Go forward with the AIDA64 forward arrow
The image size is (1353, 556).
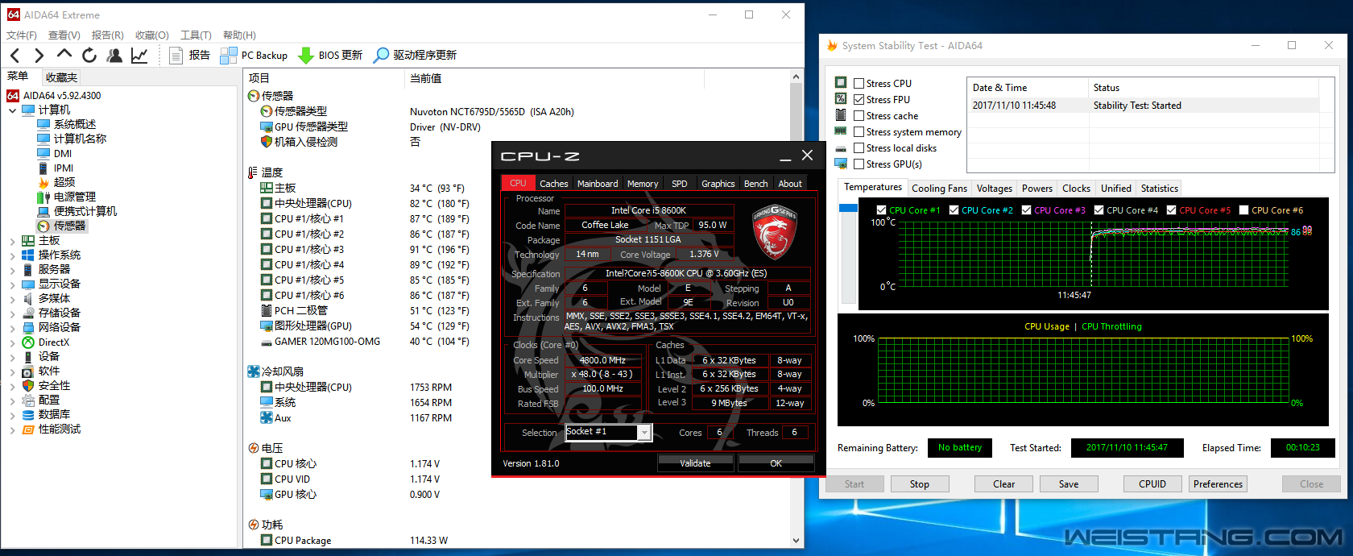click(x=39, y=55)
